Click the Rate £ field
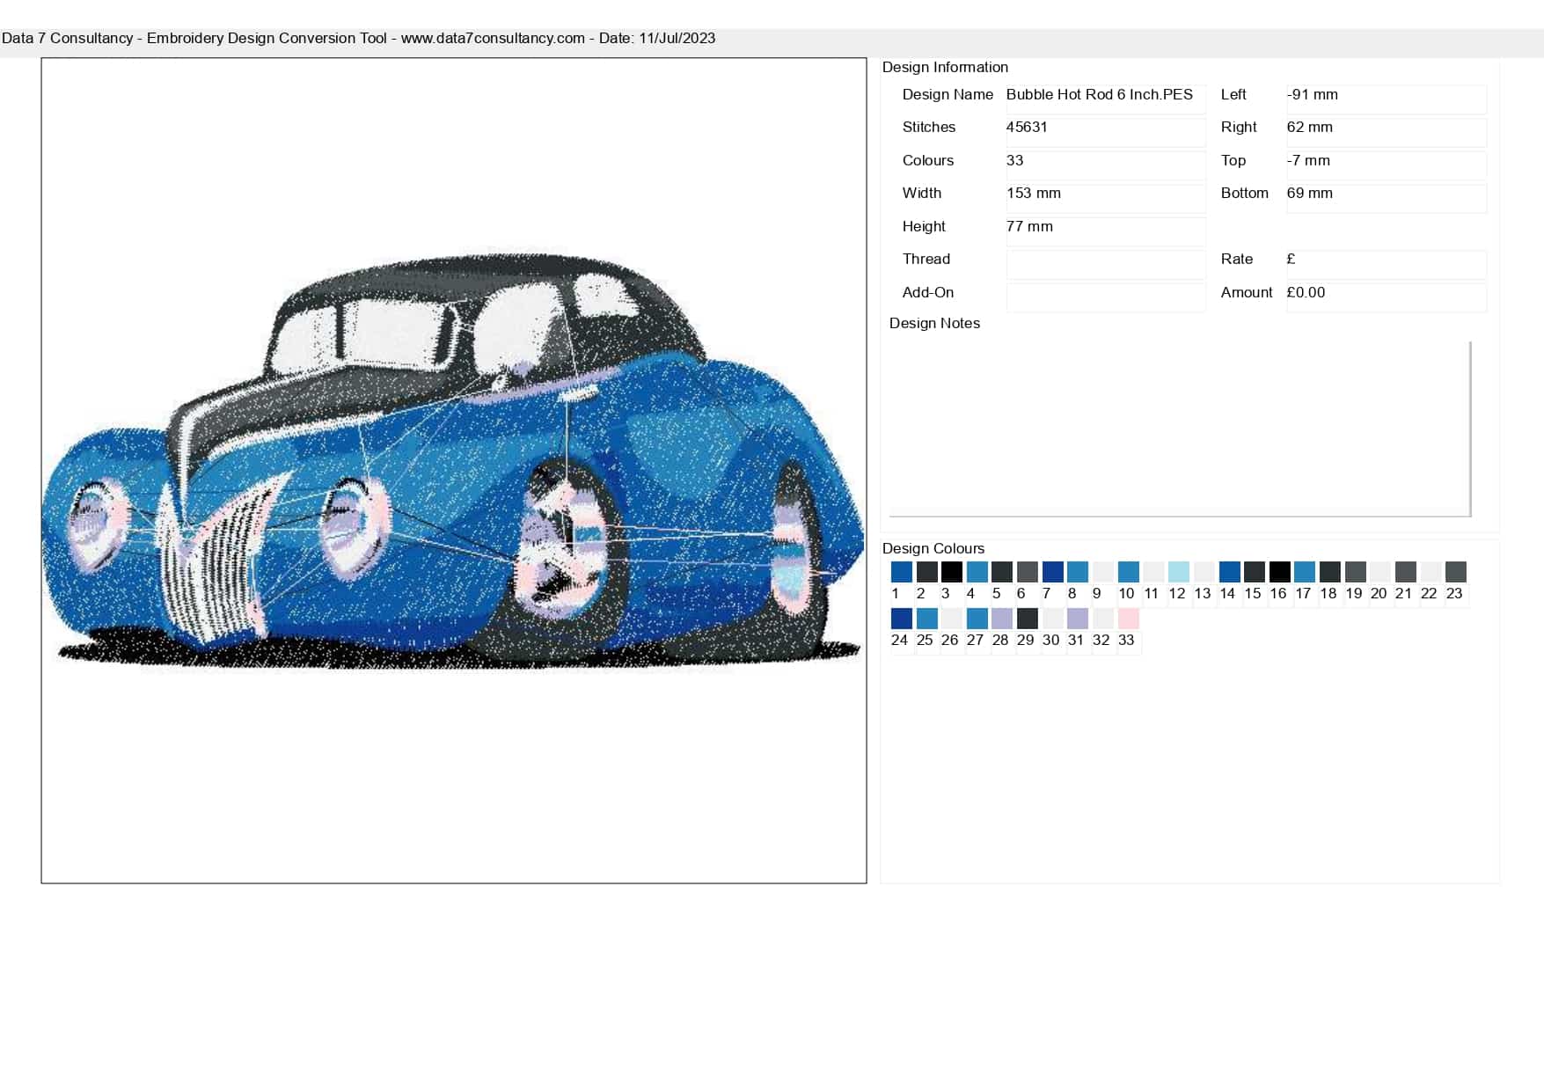Screen dimensions: 1544x1092 pos(1387,264)
